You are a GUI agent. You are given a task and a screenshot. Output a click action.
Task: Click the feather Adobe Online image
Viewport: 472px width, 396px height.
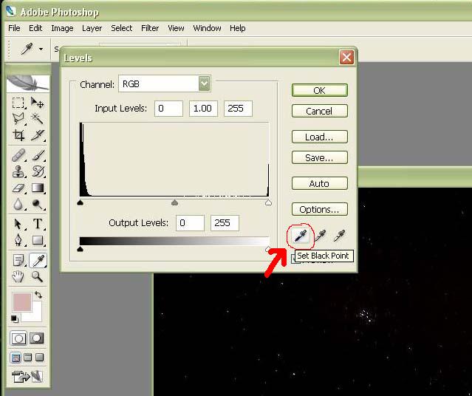(27, 83)
